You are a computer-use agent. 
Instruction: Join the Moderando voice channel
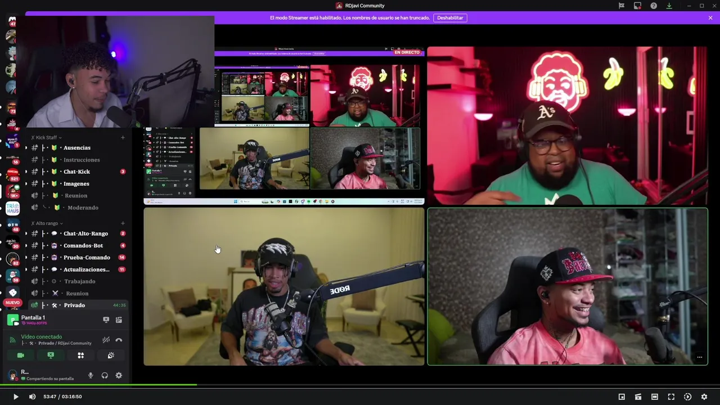tap(76, 208)
